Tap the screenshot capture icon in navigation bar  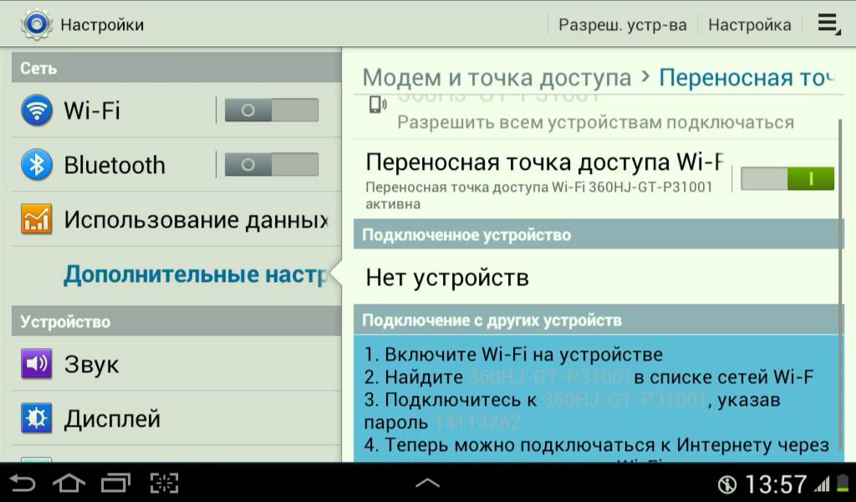[x=165, y=484]
